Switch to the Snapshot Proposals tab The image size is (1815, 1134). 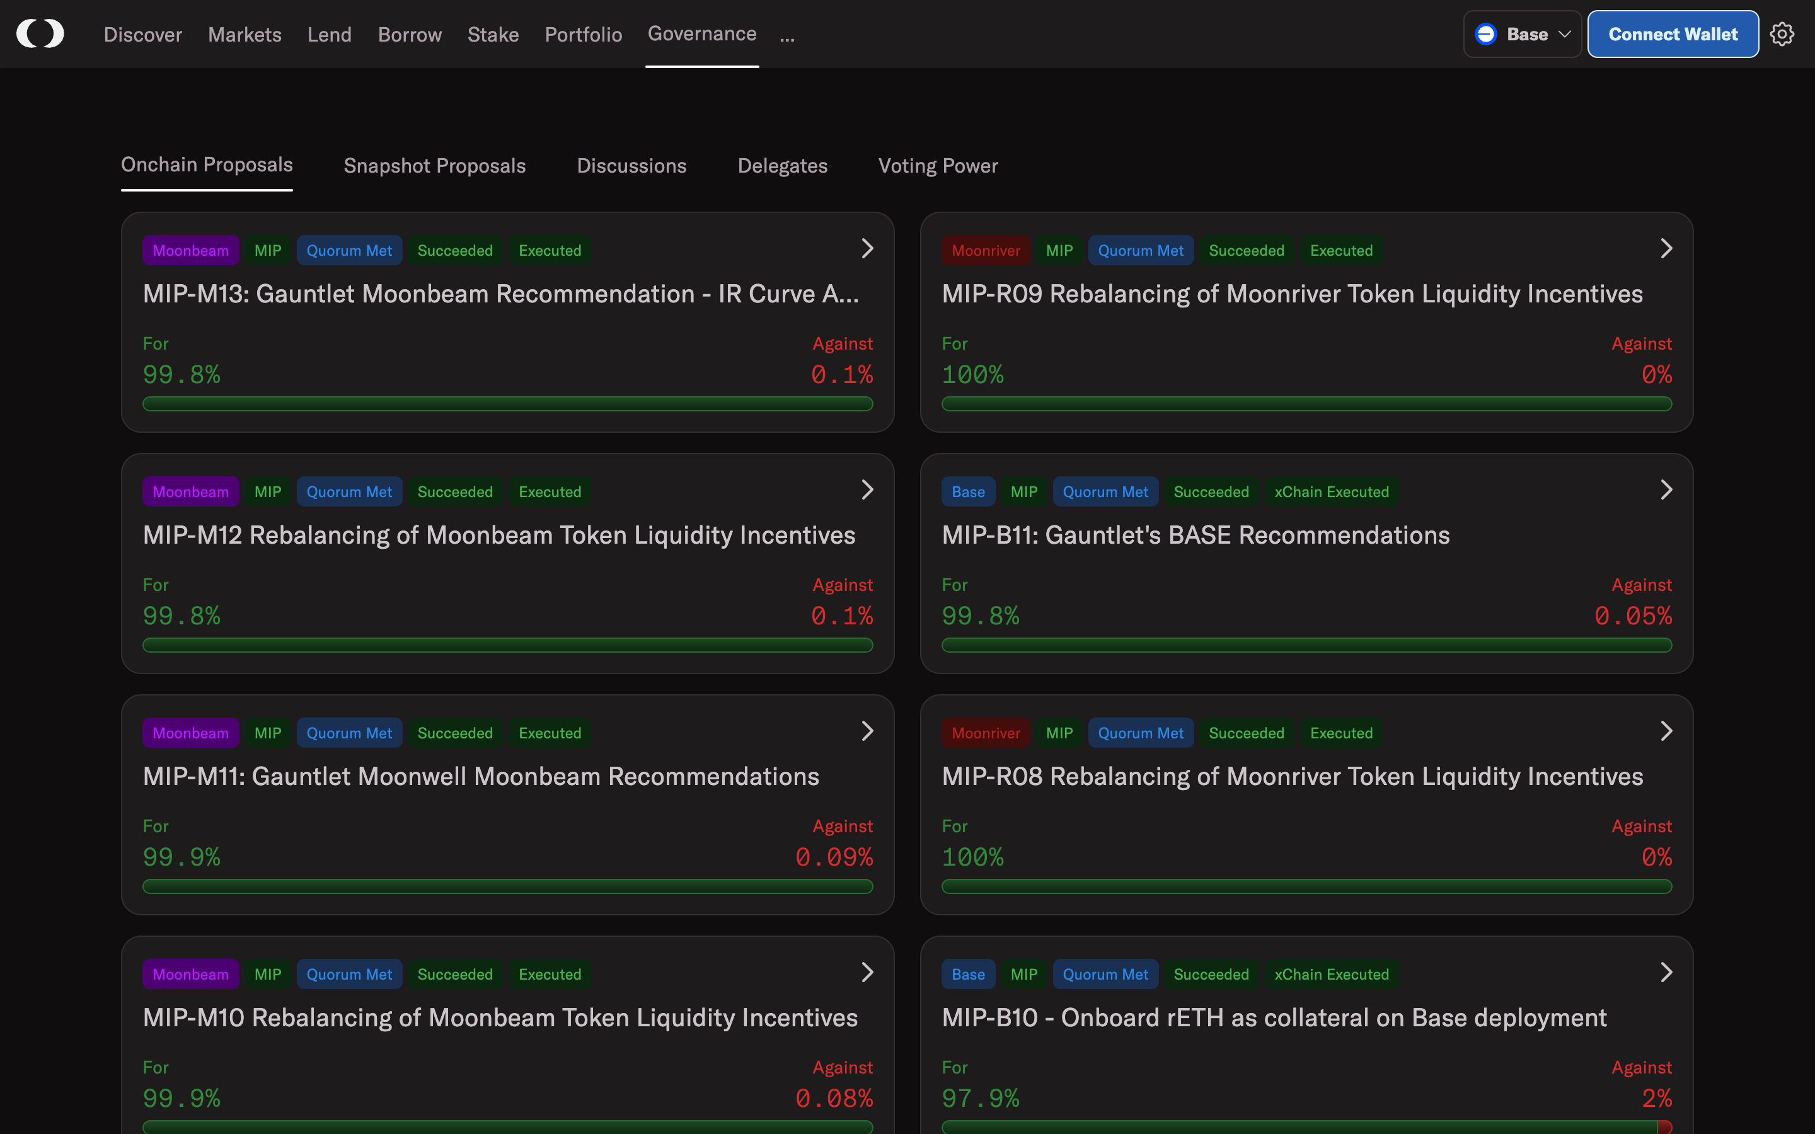coord(435,166)
